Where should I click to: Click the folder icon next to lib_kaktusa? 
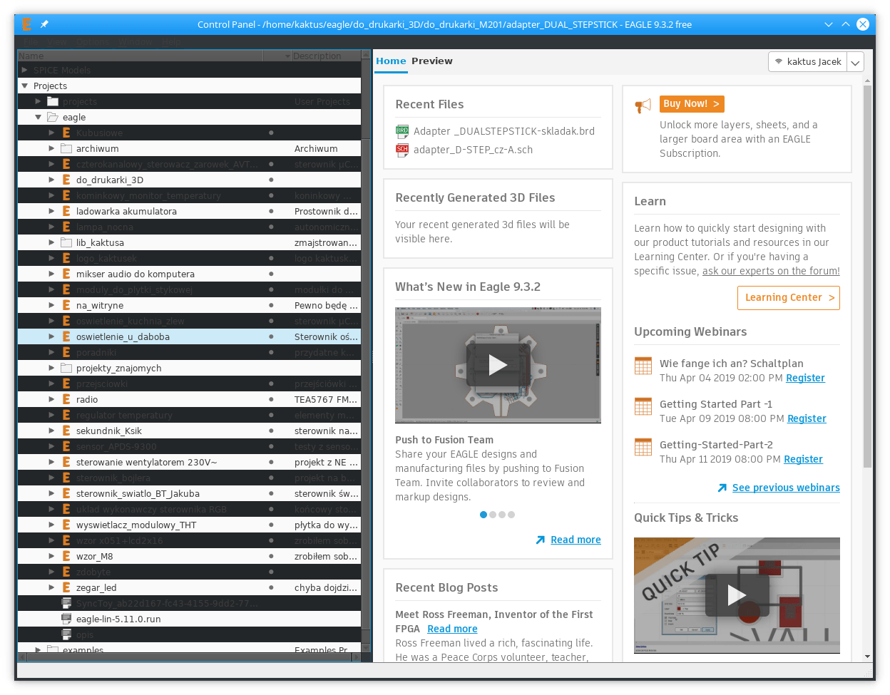tap(66, 243)
